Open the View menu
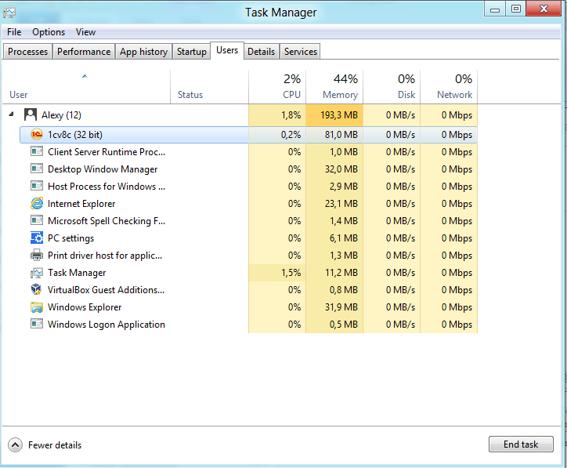The height and width of the screenshot is (468, 567). [85, 32]
